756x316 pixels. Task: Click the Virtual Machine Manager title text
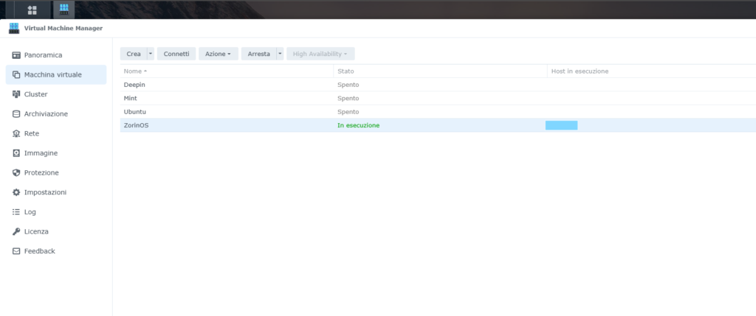pyautogui.click(x=63, y=29)
